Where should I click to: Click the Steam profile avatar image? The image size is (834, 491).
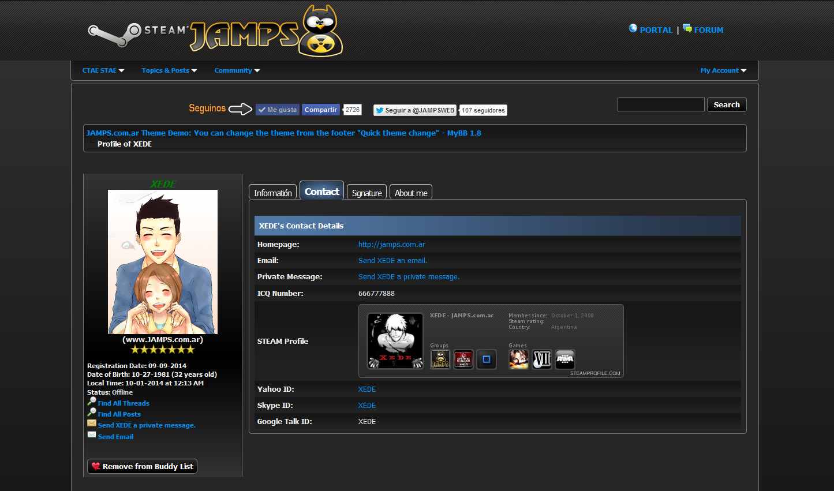(395, 341)
